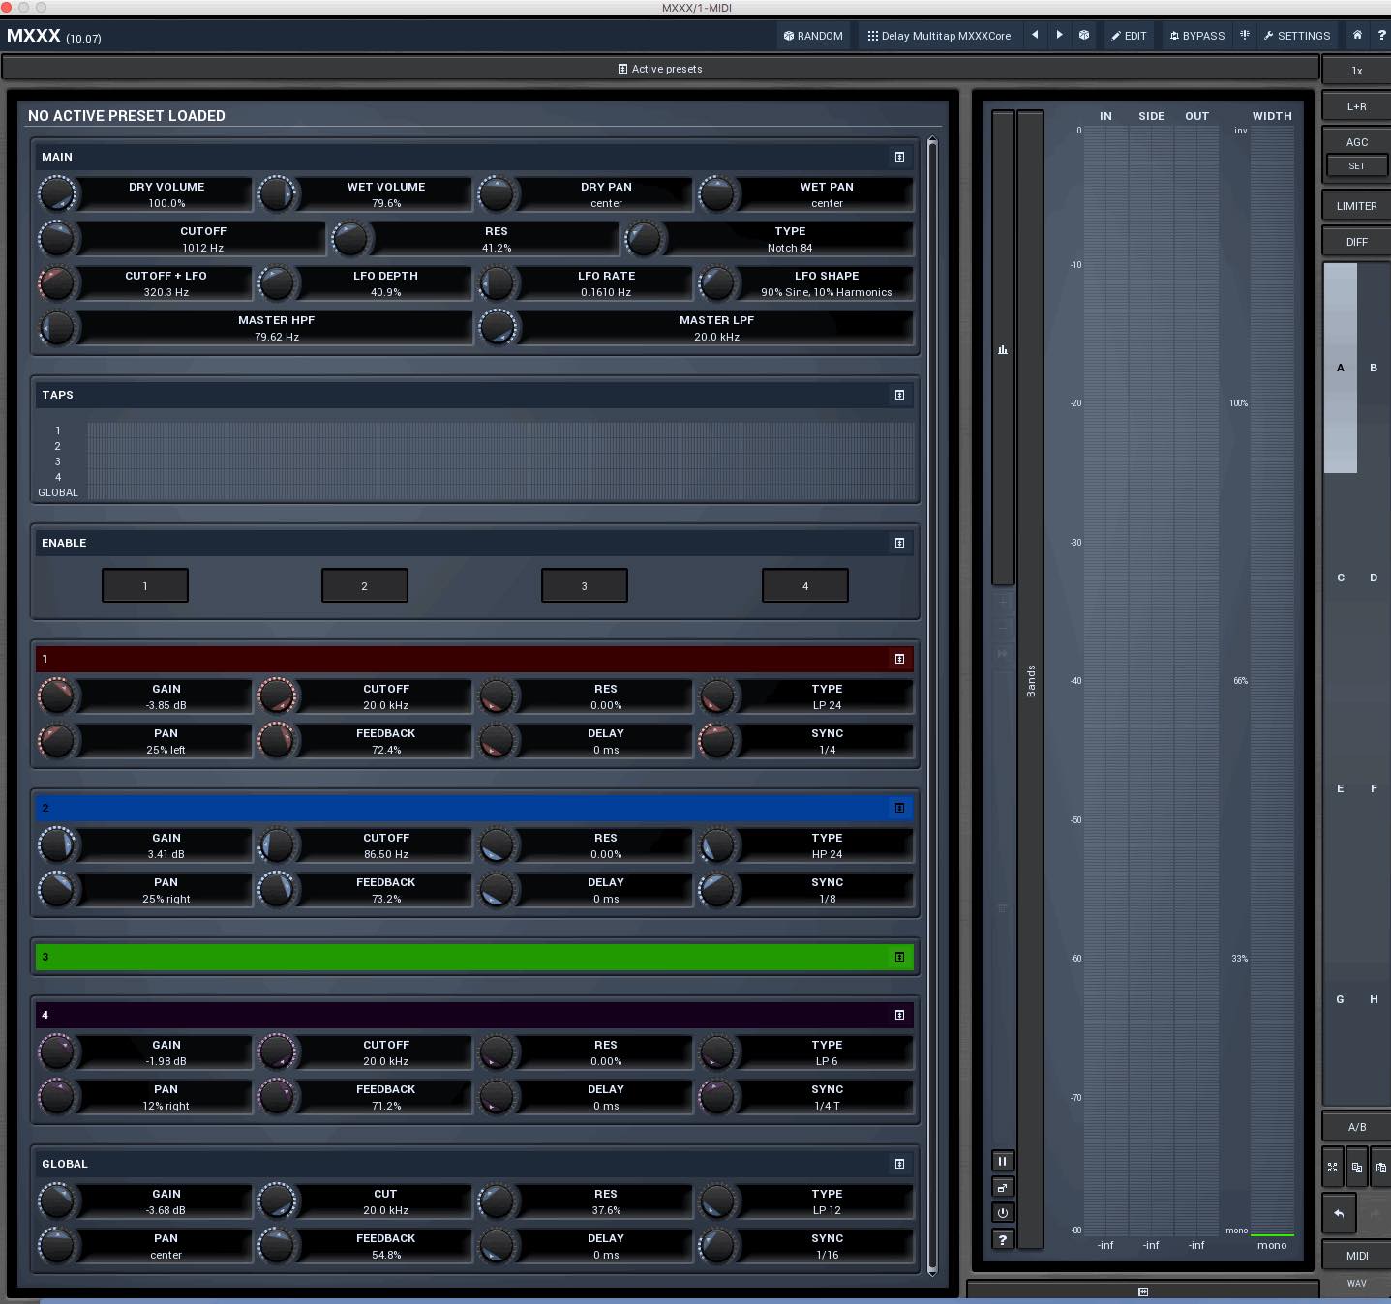Collapse the red tap 1 section
Viewport: 1391px width, 1304px height.
[x=900, y=659]
